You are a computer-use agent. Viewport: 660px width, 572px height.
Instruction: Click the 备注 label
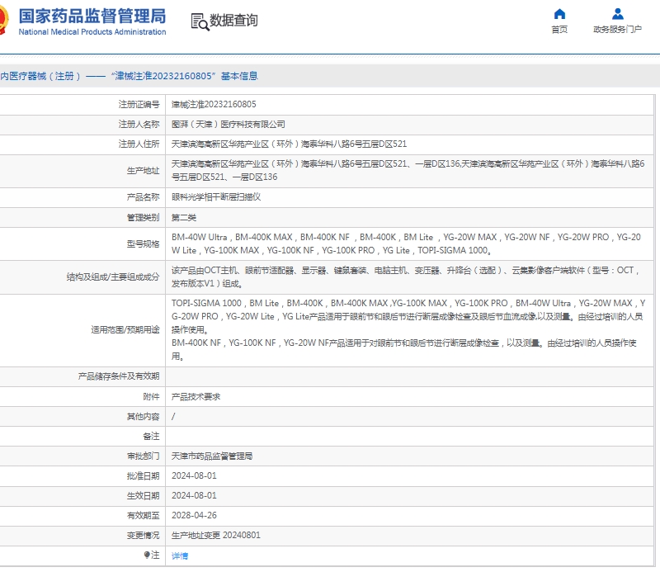151,437
